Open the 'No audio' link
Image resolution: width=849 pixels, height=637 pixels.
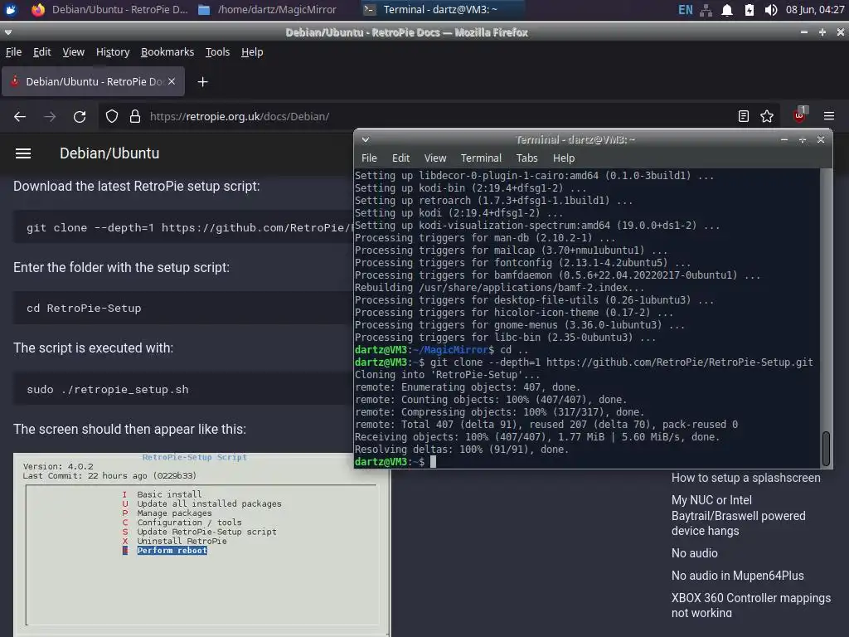(694, 553)
